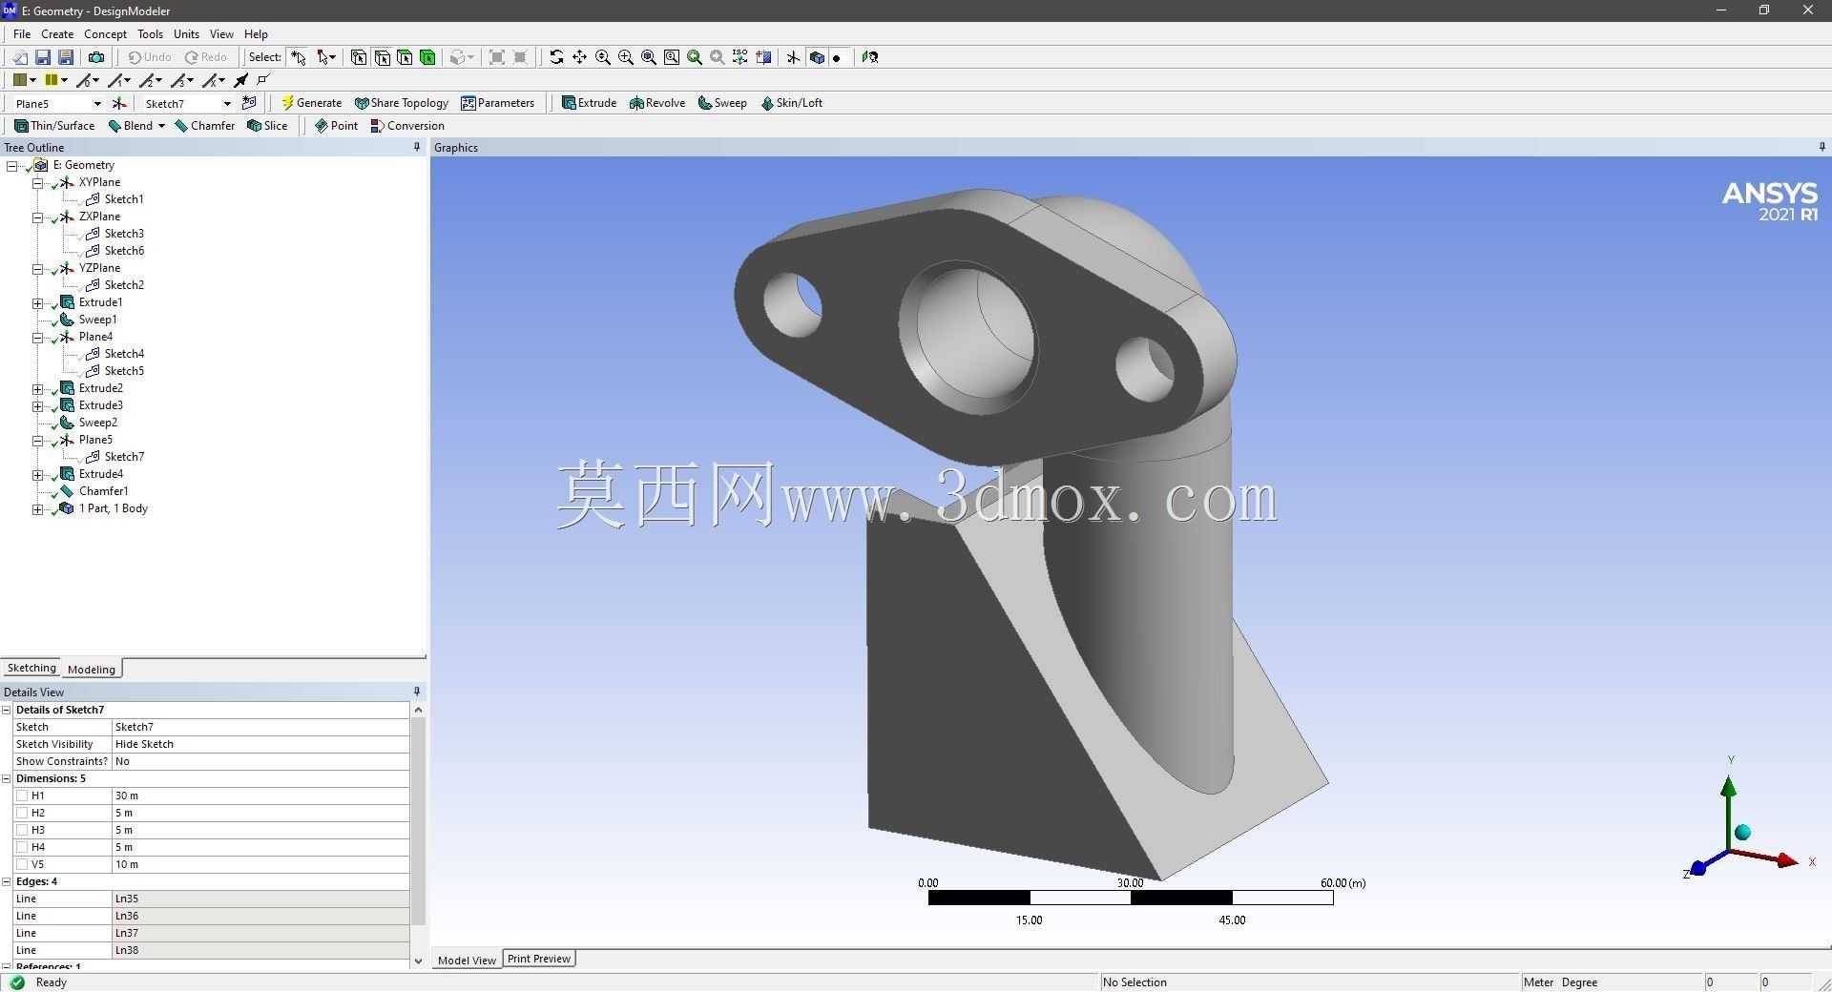Pin the Tree Outline panel
This screenshot has height=992, width=1832.
pyautogui.click(x=416, y=147)
